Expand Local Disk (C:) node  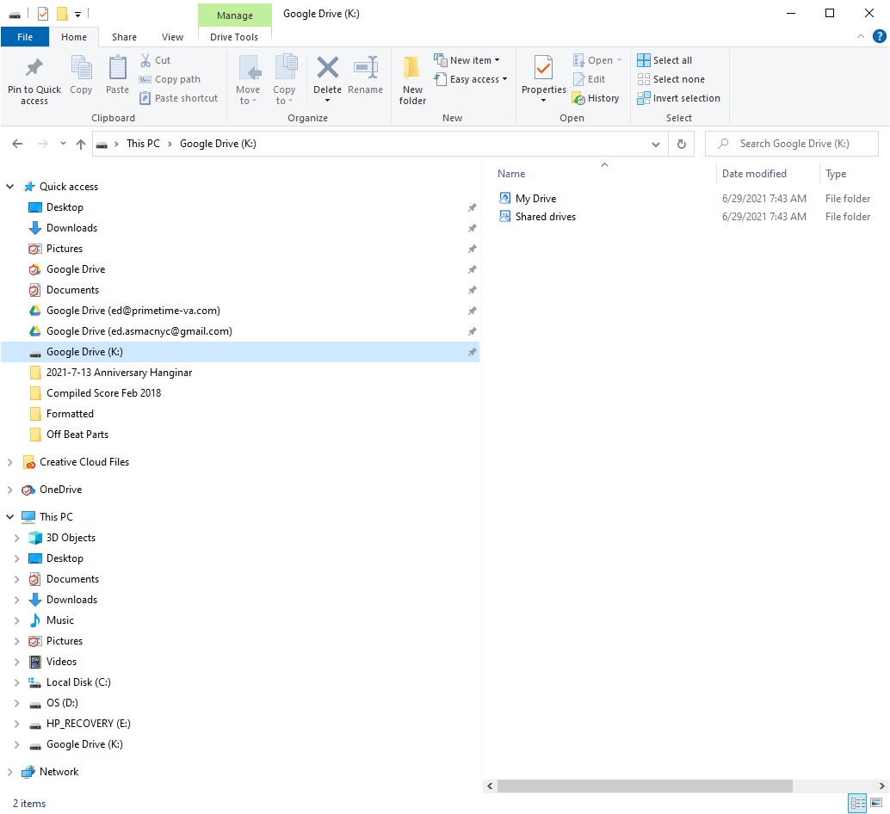click(x=16, y=682)
